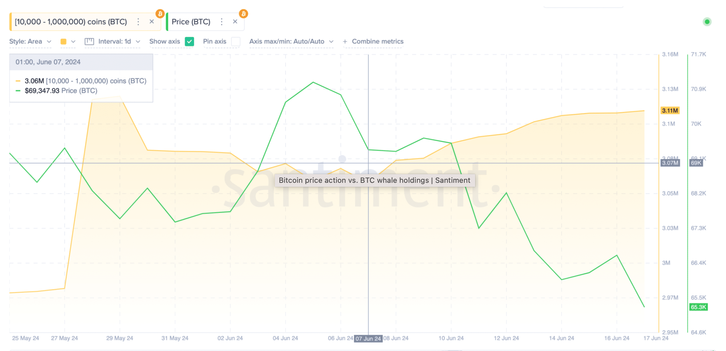The width and height of the screenshot is (726, 351).
Task: Open the Style: Area dropdown
Action: [x=30, y=41]
